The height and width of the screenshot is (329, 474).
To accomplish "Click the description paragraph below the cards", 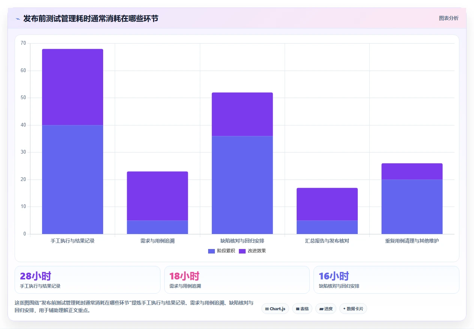I will (134, 306).
